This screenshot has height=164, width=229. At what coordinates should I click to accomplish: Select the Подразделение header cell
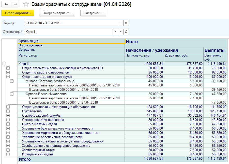(71, 45)
